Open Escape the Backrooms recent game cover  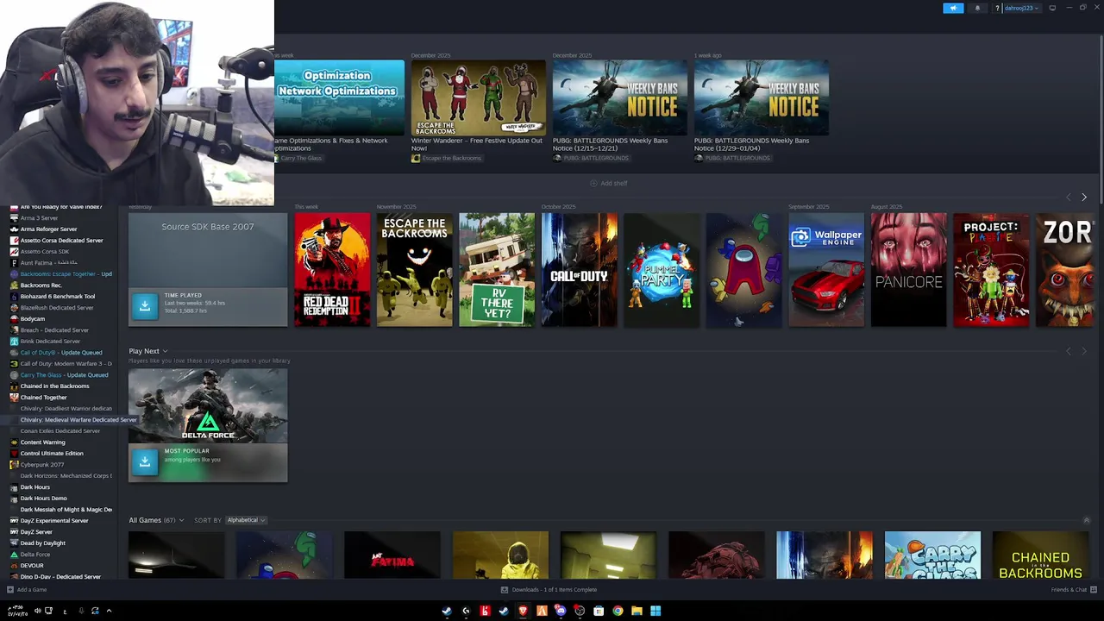coord(414,270)
